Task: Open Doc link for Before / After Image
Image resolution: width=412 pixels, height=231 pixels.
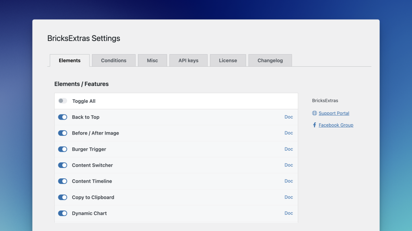Action: (288, 133)
